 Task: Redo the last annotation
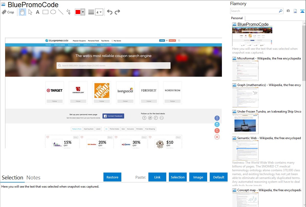pyautogui.click(x=117, y=12)
